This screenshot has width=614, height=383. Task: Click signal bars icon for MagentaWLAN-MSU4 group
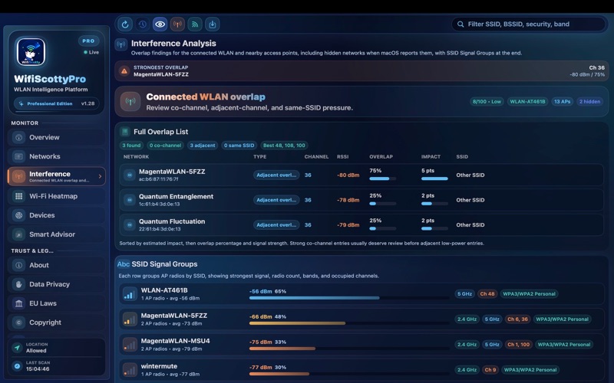point(129,345)
